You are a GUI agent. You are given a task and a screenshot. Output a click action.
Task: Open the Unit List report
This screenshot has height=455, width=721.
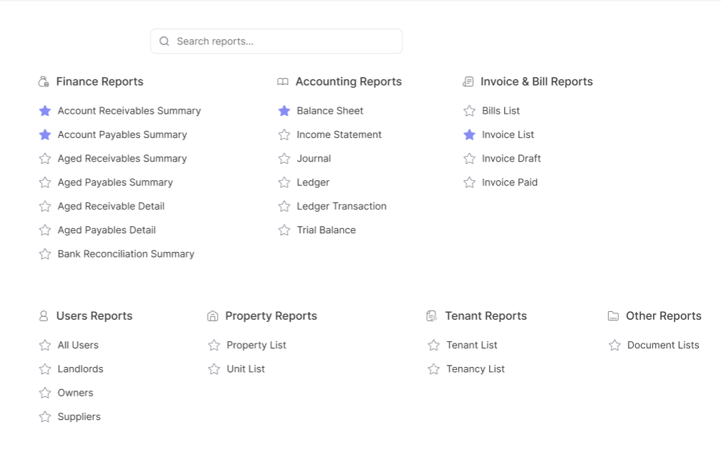pyautogui.click(x=246, y=369)
